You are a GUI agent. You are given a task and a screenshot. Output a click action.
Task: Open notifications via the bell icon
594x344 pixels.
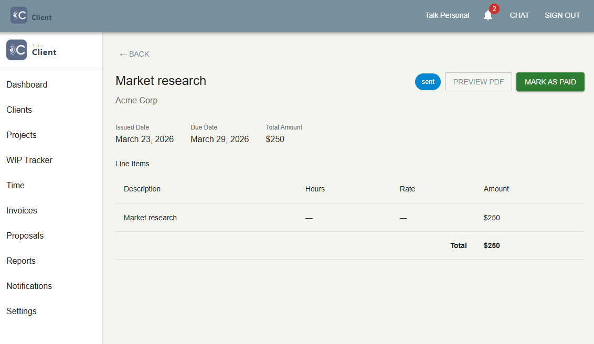(x=487, y=15)
